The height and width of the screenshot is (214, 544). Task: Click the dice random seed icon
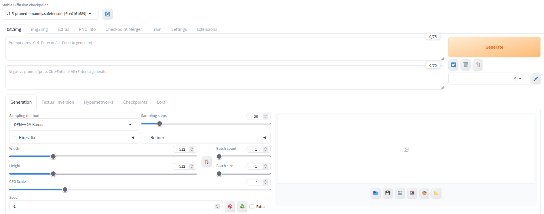[230, 207]
